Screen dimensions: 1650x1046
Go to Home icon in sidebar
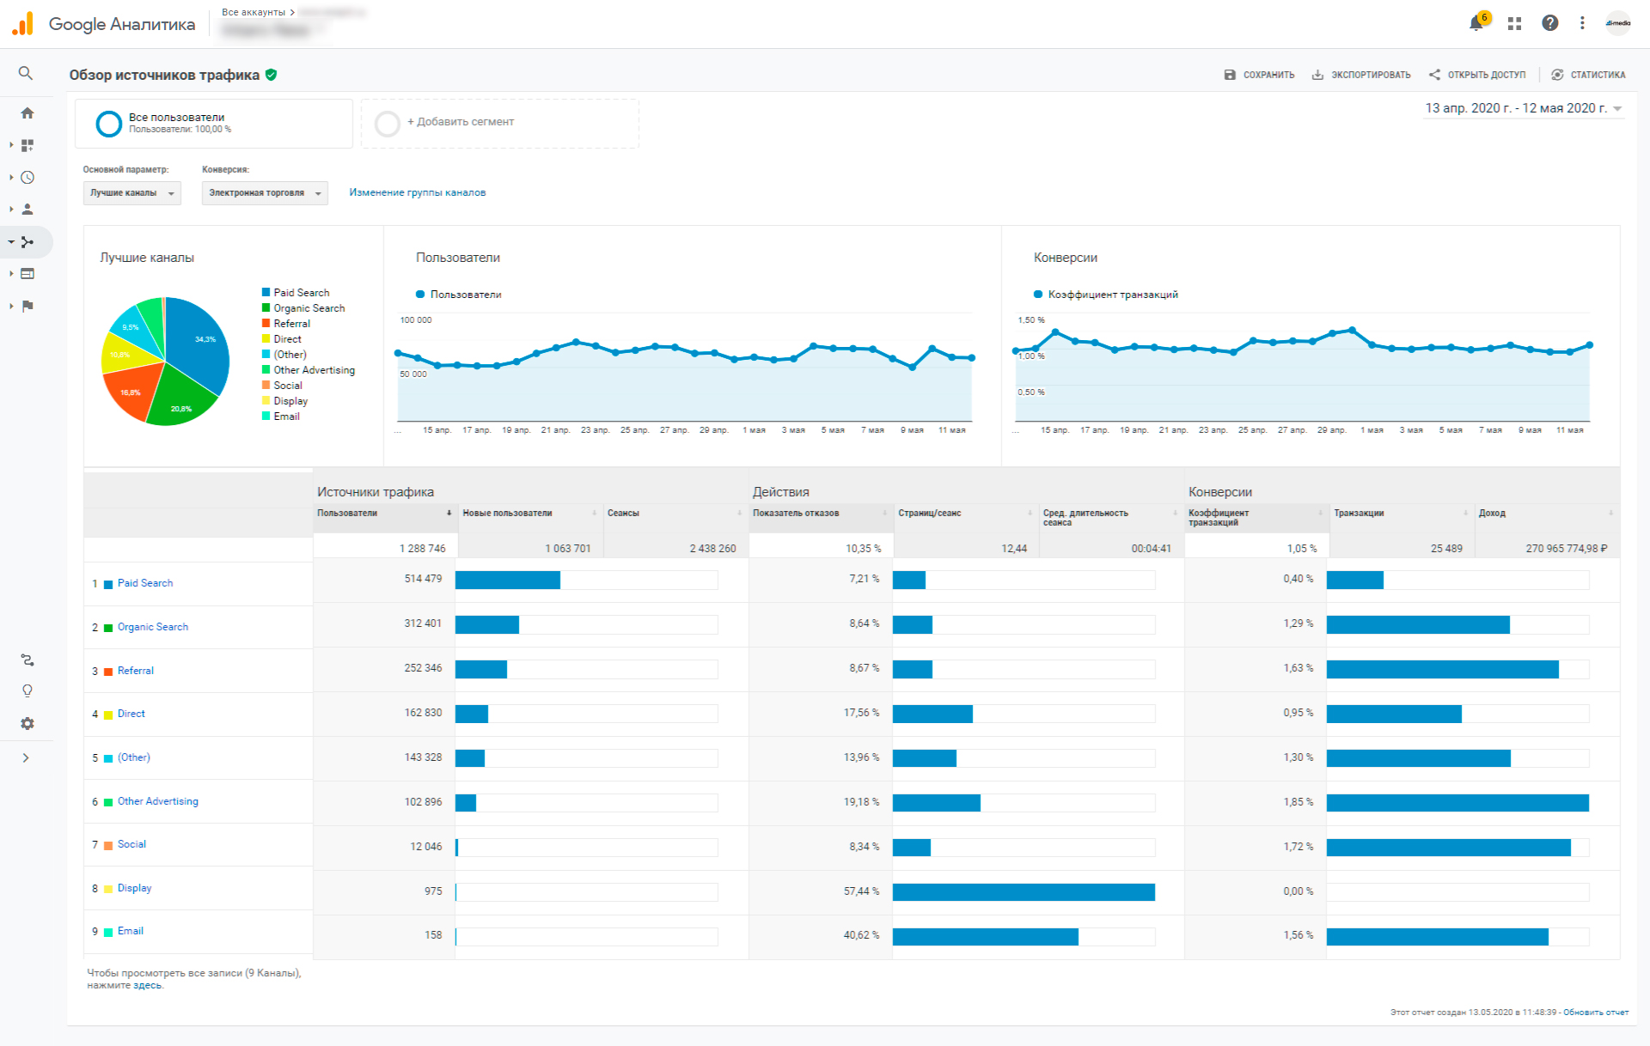click(27, 113)
